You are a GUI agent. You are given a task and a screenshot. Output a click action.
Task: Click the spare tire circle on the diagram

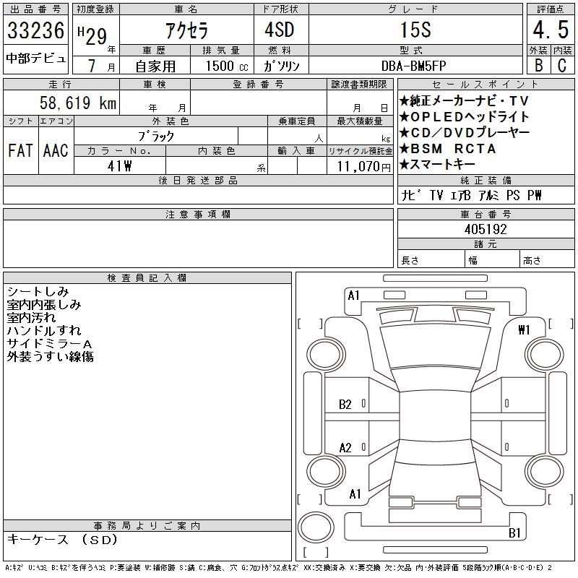click(x=316, y=527)
